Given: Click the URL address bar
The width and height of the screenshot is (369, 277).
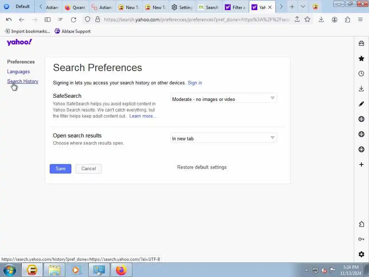Looking at the screenshot, I should [x=197, y=19].
